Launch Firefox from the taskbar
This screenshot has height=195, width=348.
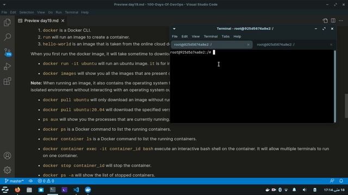pyautogui.click(x=17, y=190)
